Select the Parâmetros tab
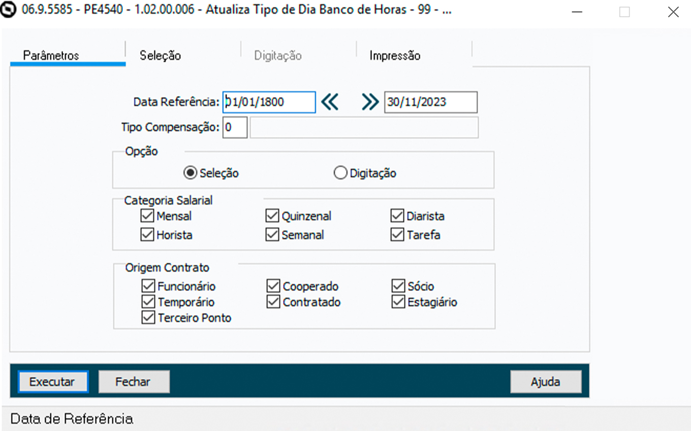691x431 pixels. pos(51,56)
